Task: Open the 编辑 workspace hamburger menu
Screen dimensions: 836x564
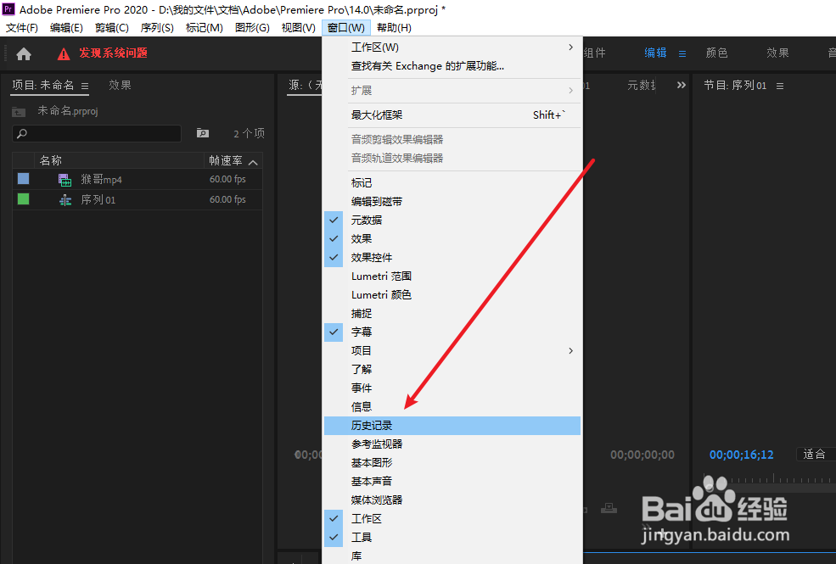Action: (x=682, y=53)
